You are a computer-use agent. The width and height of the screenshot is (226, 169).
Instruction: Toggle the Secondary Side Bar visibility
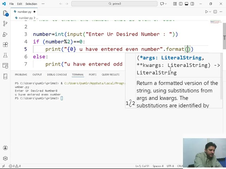point(192,4)
